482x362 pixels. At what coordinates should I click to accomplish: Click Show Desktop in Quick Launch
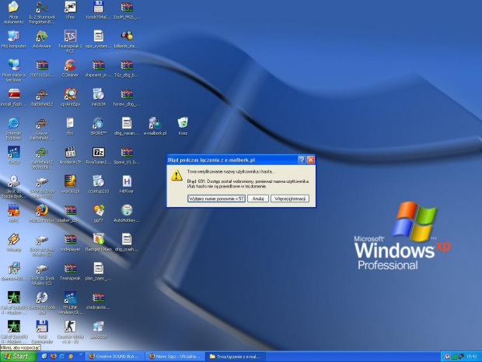click(44, 356)
